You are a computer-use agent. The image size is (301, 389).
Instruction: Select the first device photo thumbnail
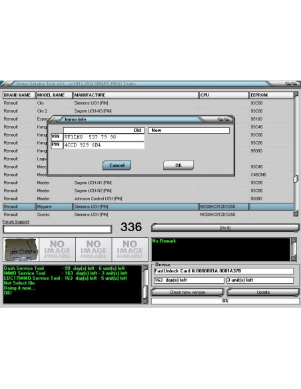[21, 249]
